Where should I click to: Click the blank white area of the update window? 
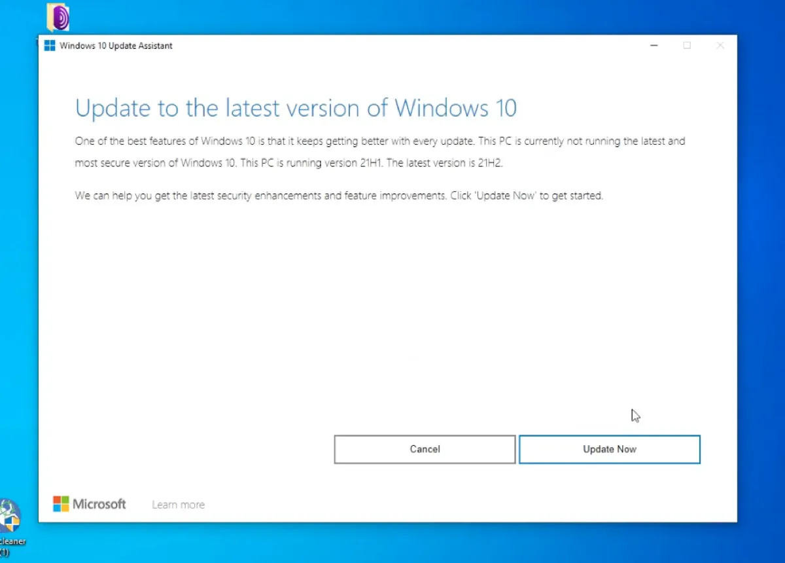(392, 314)
